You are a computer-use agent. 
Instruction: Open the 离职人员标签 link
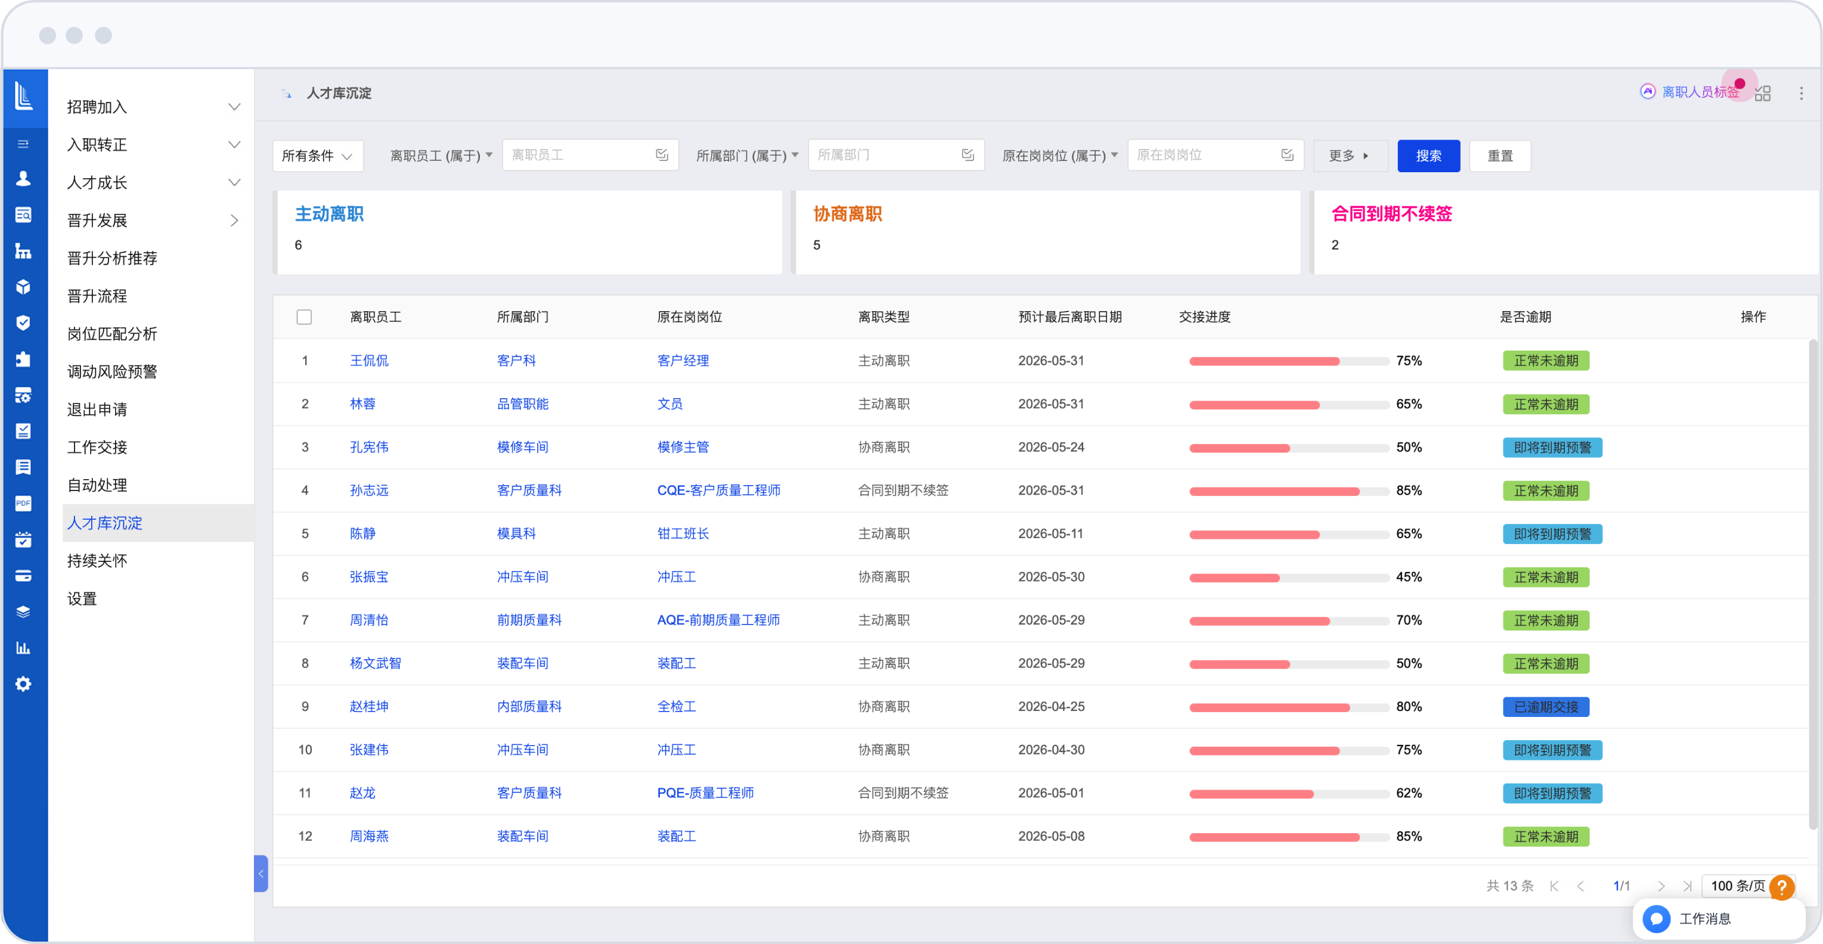(1700, 92)
